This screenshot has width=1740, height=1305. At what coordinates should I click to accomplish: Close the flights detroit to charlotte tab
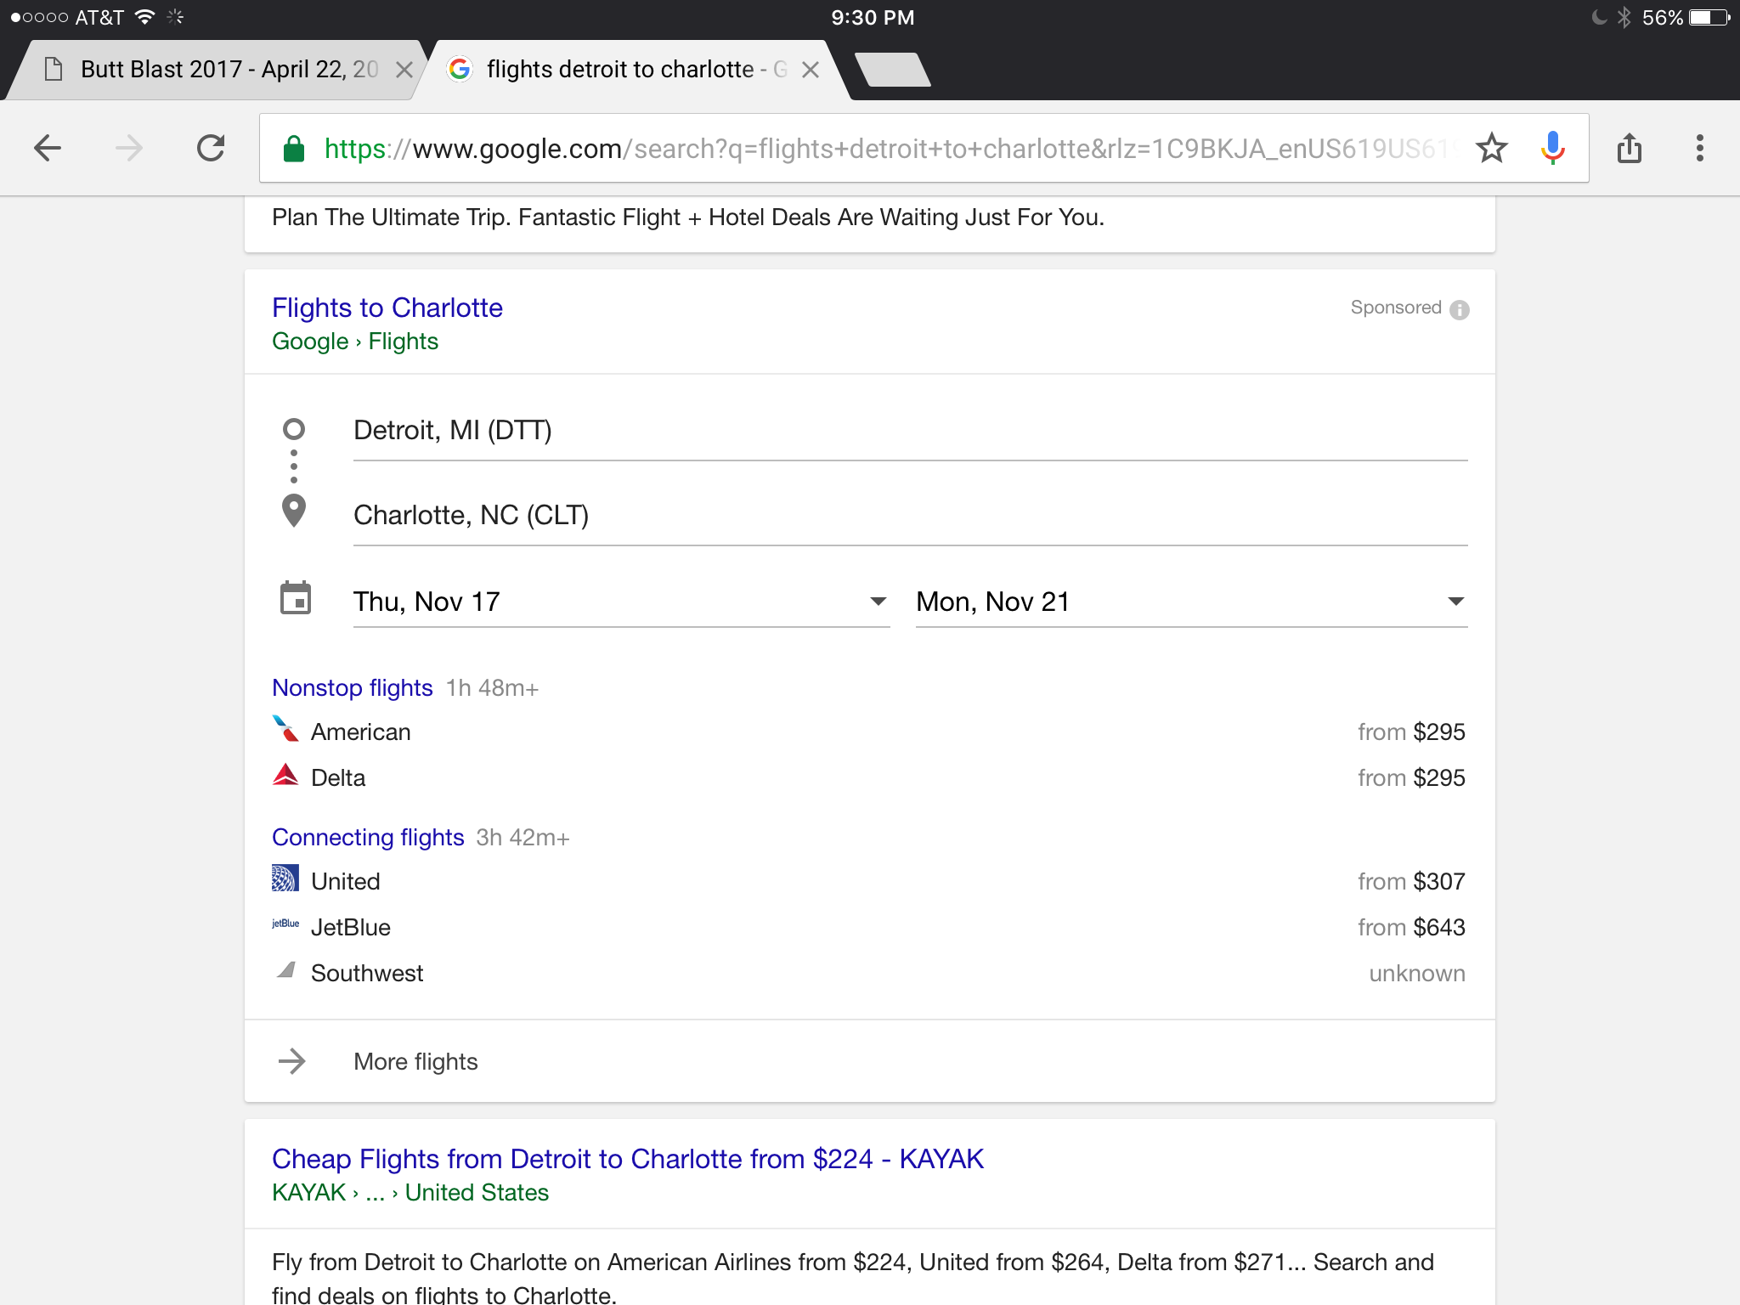click(811, 70)
